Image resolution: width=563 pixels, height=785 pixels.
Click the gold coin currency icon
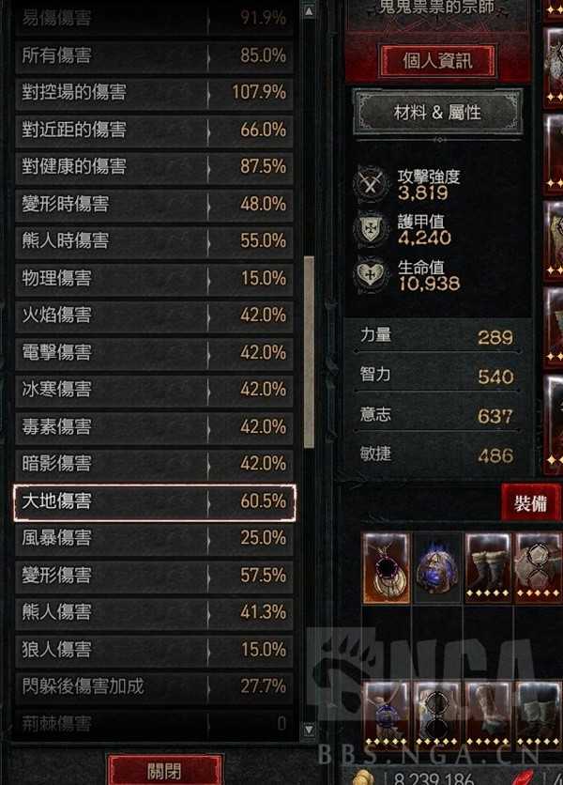point(364,777)
